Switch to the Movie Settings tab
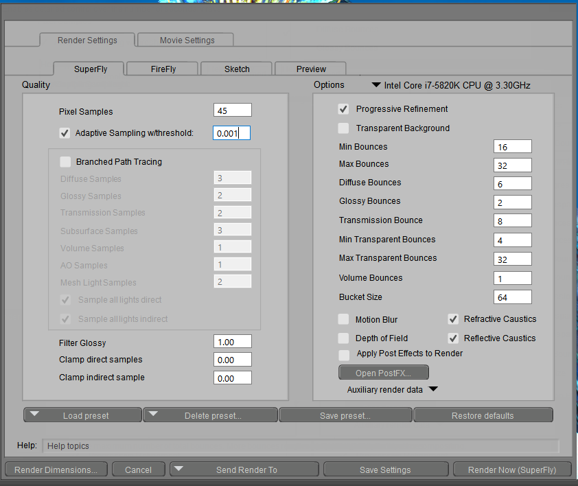Screen dimensions: 578x486 point(187,40)
